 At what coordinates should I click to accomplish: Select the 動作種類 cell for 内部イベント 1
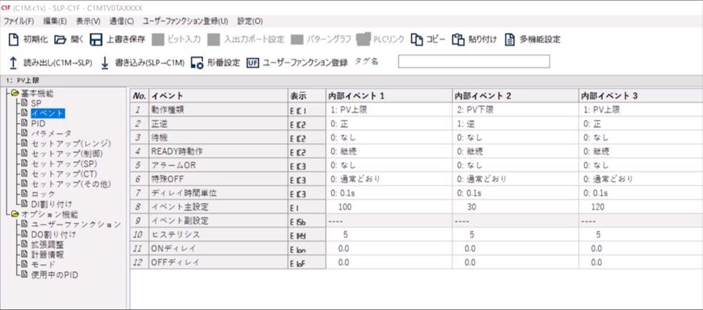(x=388, y=110)
